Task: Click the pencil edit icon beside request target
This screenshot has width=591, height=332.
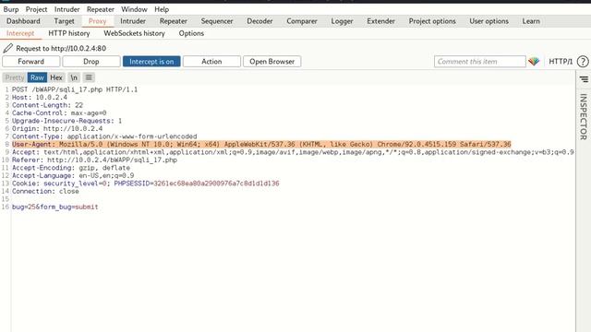Action: point(8,48)
